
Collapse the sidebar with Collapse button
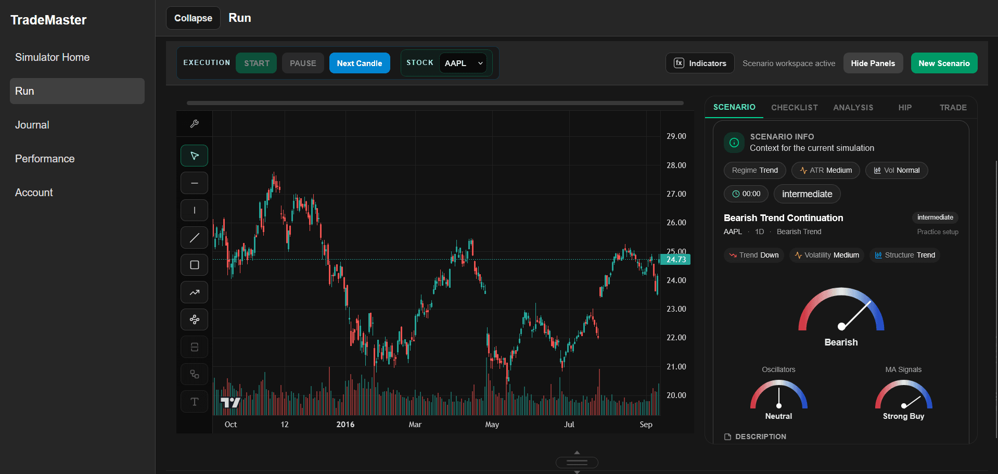coord(193,18)
